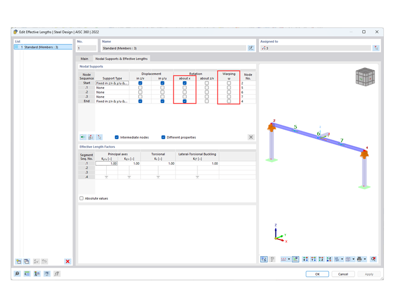The height and width of the screenshot is (298, 398).
Task: Click the invert selection icon in List panel
Action: point(45,261)
